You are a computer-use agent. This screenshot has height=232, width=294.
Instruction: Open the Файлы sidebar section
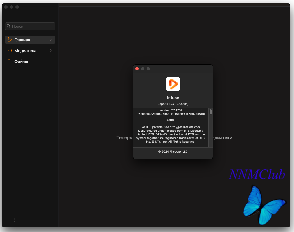30,61
